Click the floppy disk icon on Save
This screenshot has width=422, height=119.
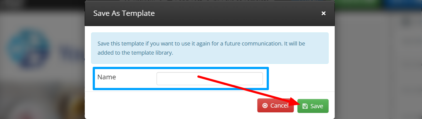(305, 106)
